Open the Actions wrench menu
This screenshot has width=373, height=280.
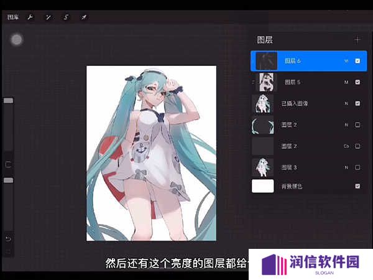pyautogui.click(x=30, y=17)
